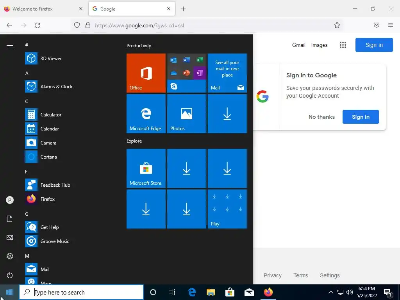The image size is (400, 300).
Task: Click the Save to Pocket icon
Action: click(377, 25)
